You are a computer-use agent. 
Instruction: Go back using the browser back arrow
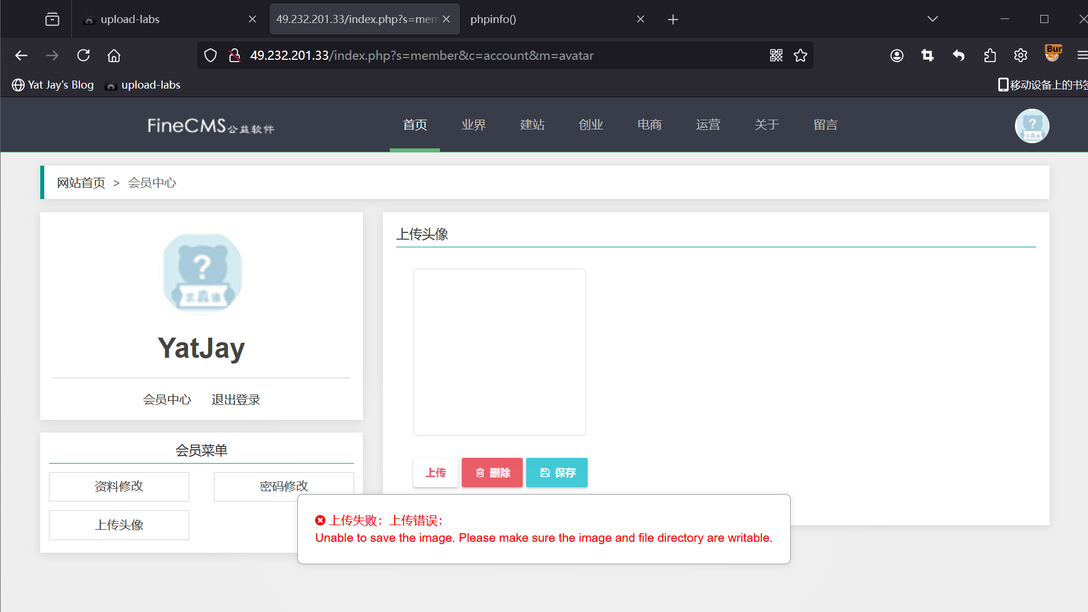[21, 55]
